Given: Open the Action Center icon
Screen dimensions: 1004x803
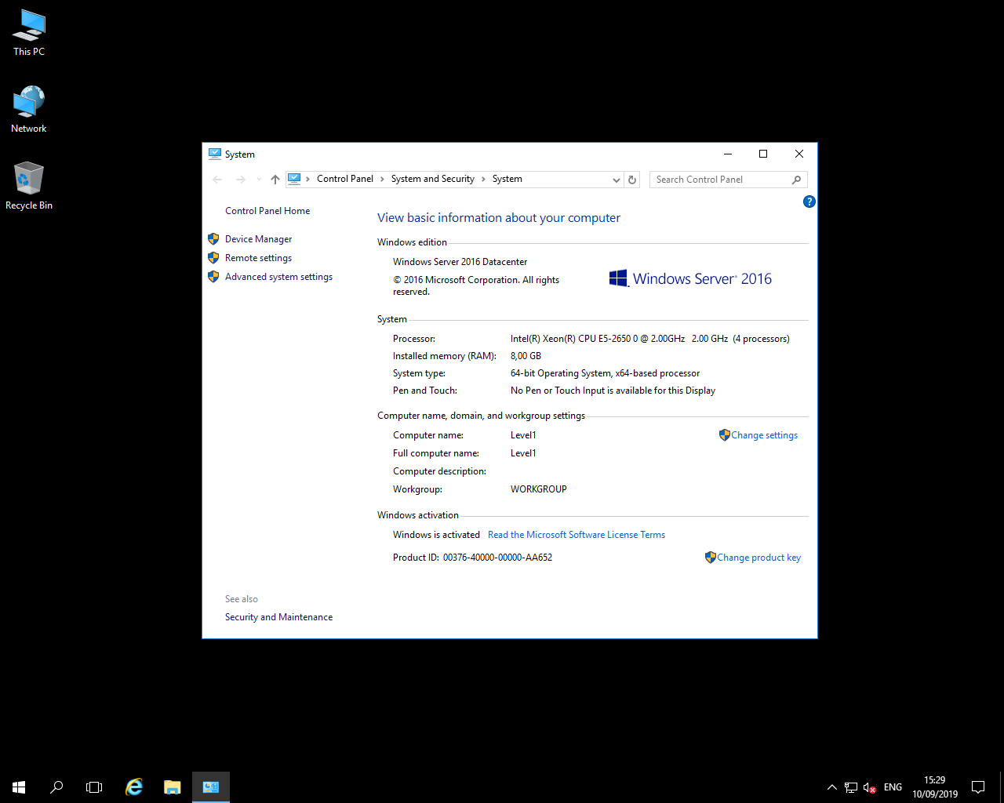Looking at the screenshot, I should pyautogui.click(x=977, y=787).
